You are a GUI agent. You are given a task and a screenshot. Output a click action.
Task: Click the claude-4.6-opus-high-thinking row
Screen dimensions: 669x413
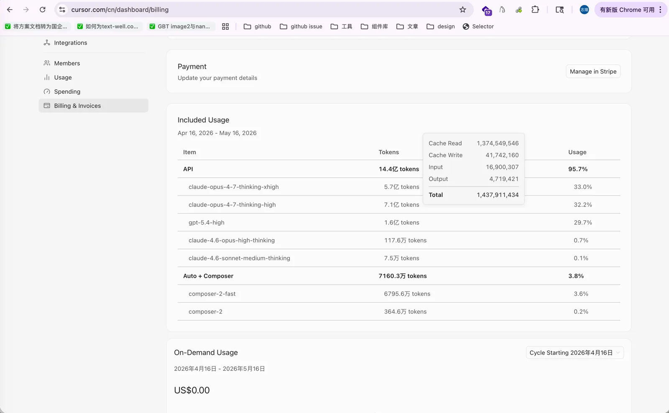pyautogui.click(x=398, y=240)
